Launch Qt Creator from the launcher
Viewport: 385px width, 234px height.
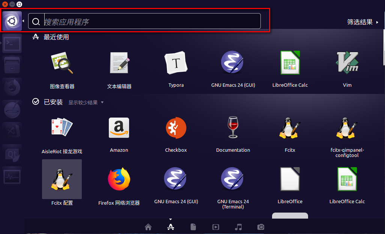(12, 154)
